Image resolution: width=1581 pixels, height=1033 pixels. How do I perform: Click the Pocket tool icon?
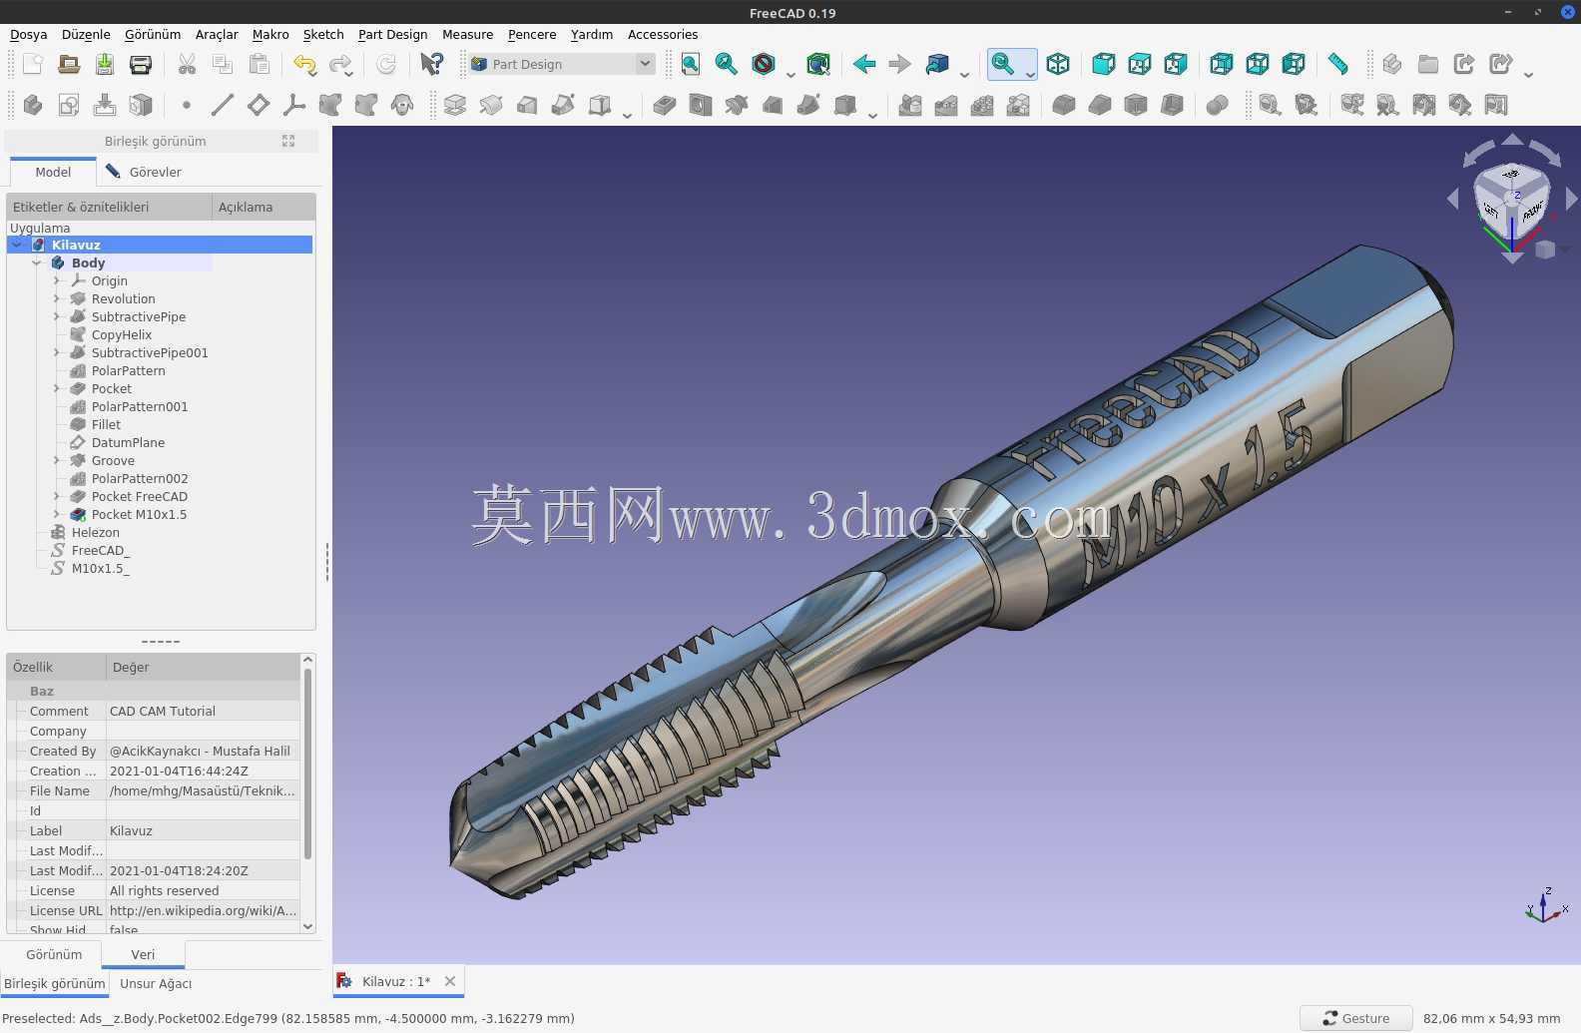coord(665,105)
